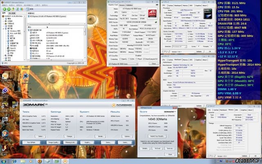
Task: Click Filtering & AA button in 3DMark06
Action: (70, 142)
